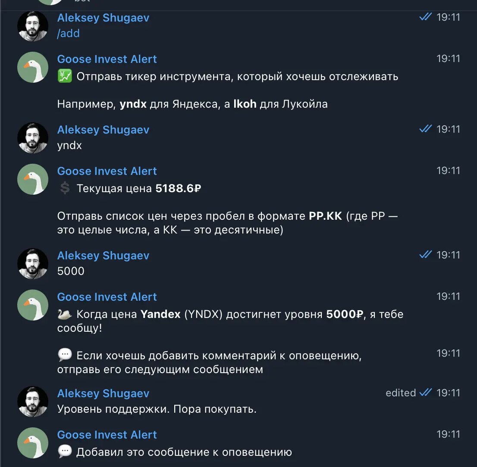Click the currency exchange emoji in the ticker message
The image size is (477, 467).
click(x=64, y=77)
